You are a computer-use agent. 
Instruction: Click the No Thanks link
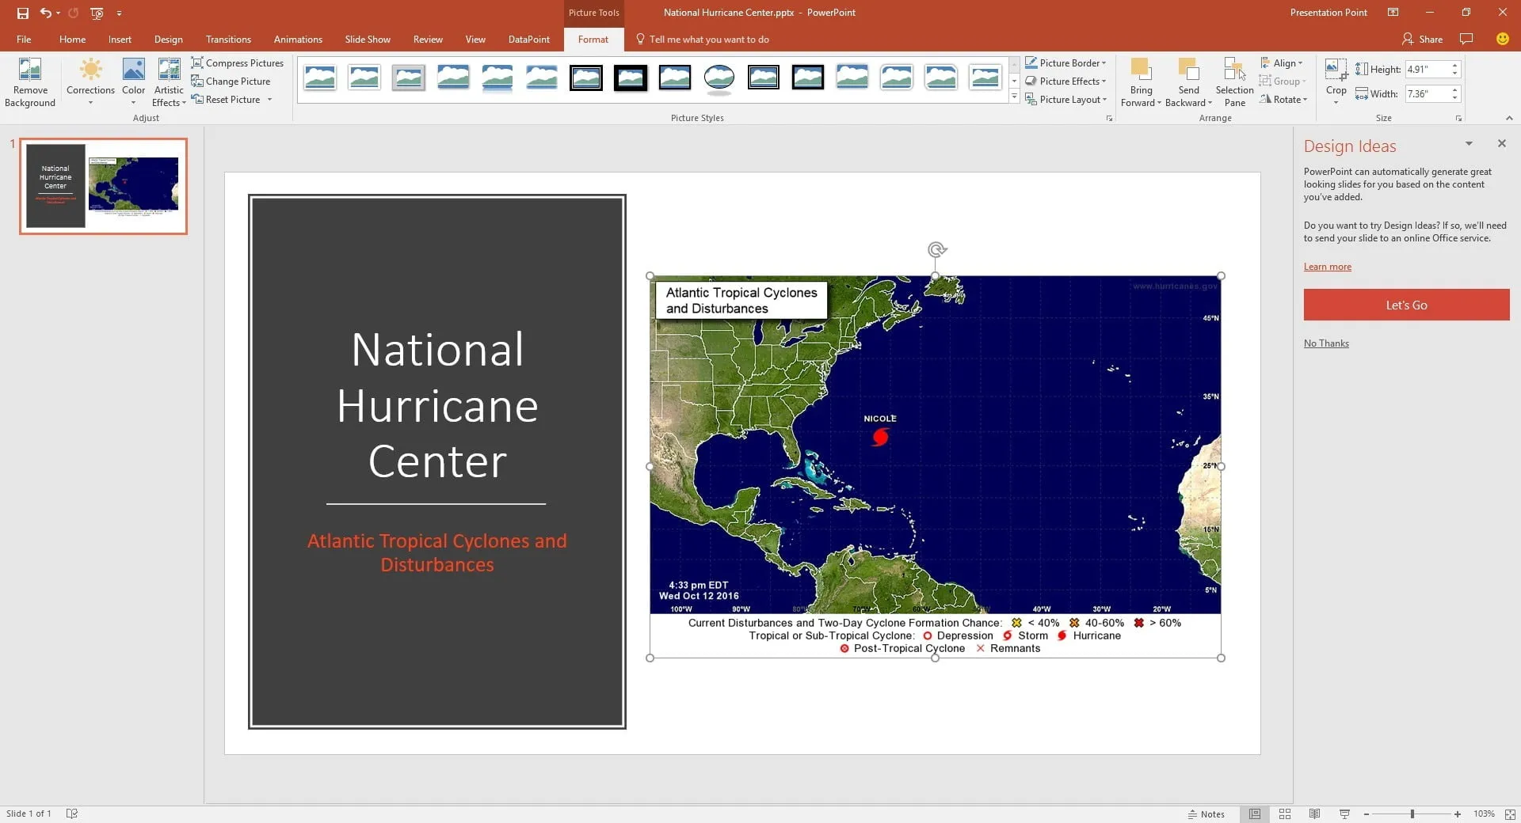point(1325,343)
